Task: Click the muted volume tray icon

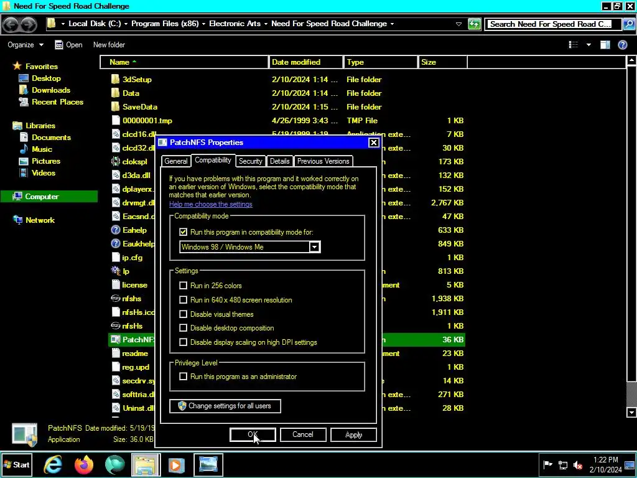Action: [577, 465]
